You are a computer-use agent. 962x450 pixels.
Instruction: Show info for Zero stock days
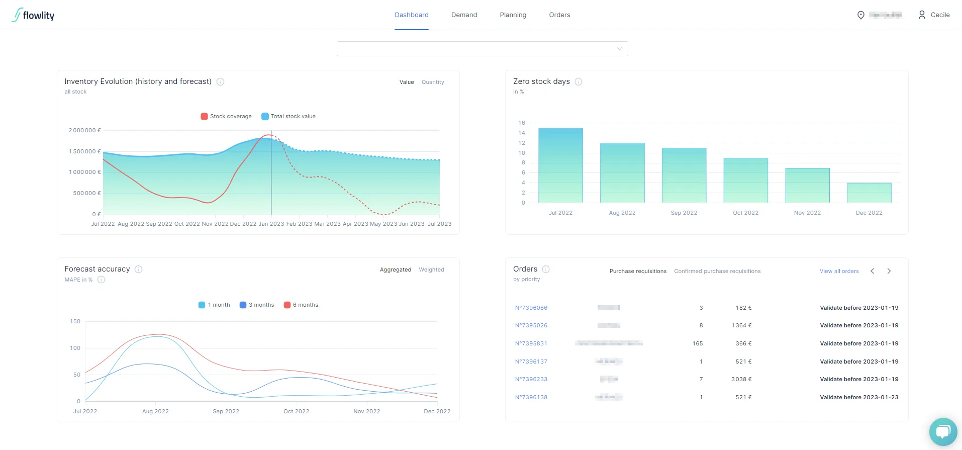pos(579,81)
